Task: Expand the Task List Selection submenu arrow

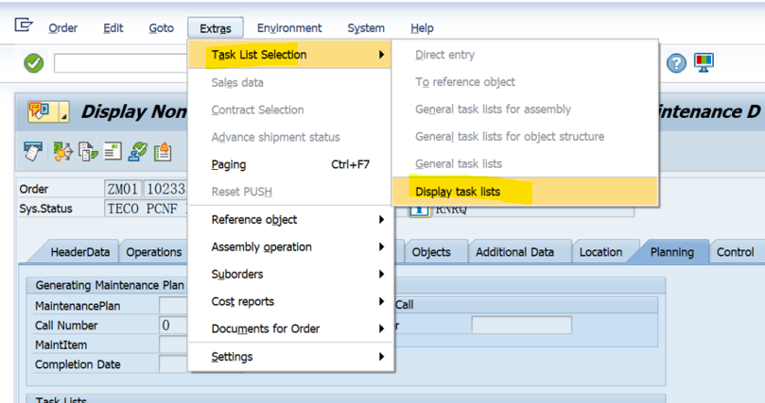Action: click(381, 55)
